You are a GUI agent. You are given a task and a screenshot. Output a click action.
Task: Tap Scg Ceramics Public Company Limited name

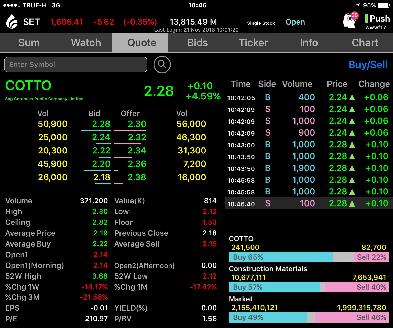[x=44, y=99]
